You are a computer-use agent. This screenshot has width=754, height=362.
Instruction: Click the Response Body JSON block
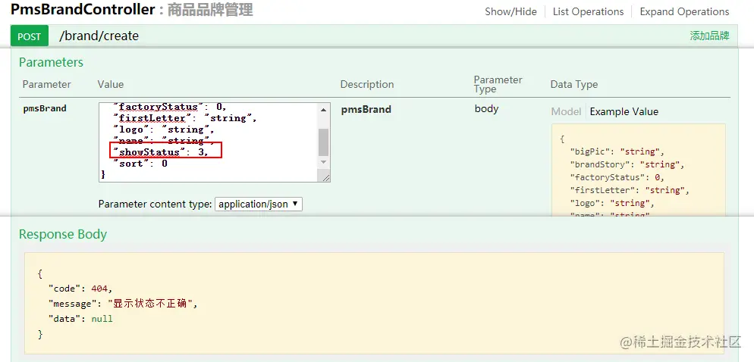click(374, 304)
